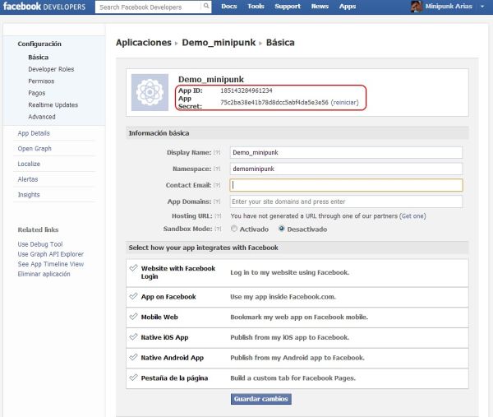The image size is (493, 417).
Task: Open Insights in the sidebar
Action: point(29,195)
